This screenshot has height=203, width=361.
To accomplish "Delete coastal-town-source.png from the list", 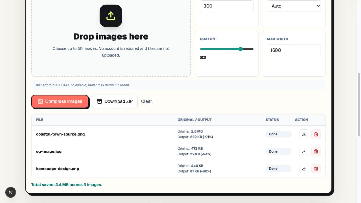I will point(316,134).
